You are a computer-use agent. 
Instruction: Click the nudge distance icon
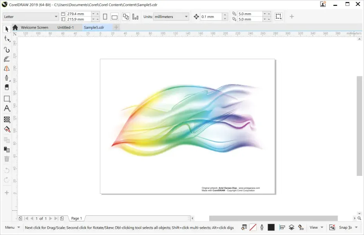pos(196,16)
